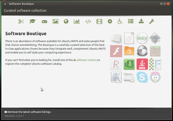Screen dimensions: 173x121
Task: Open the More Software download category
Action: pyautogui.click(x=141, y=21)
